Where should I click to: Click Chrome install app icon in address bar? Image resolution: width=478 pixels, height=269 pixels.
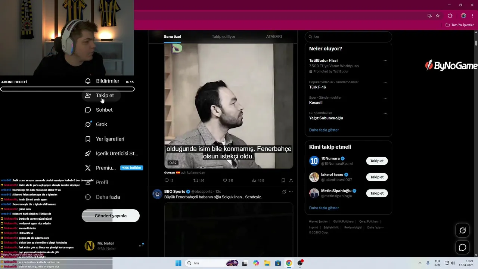click(x=430, y=16)
